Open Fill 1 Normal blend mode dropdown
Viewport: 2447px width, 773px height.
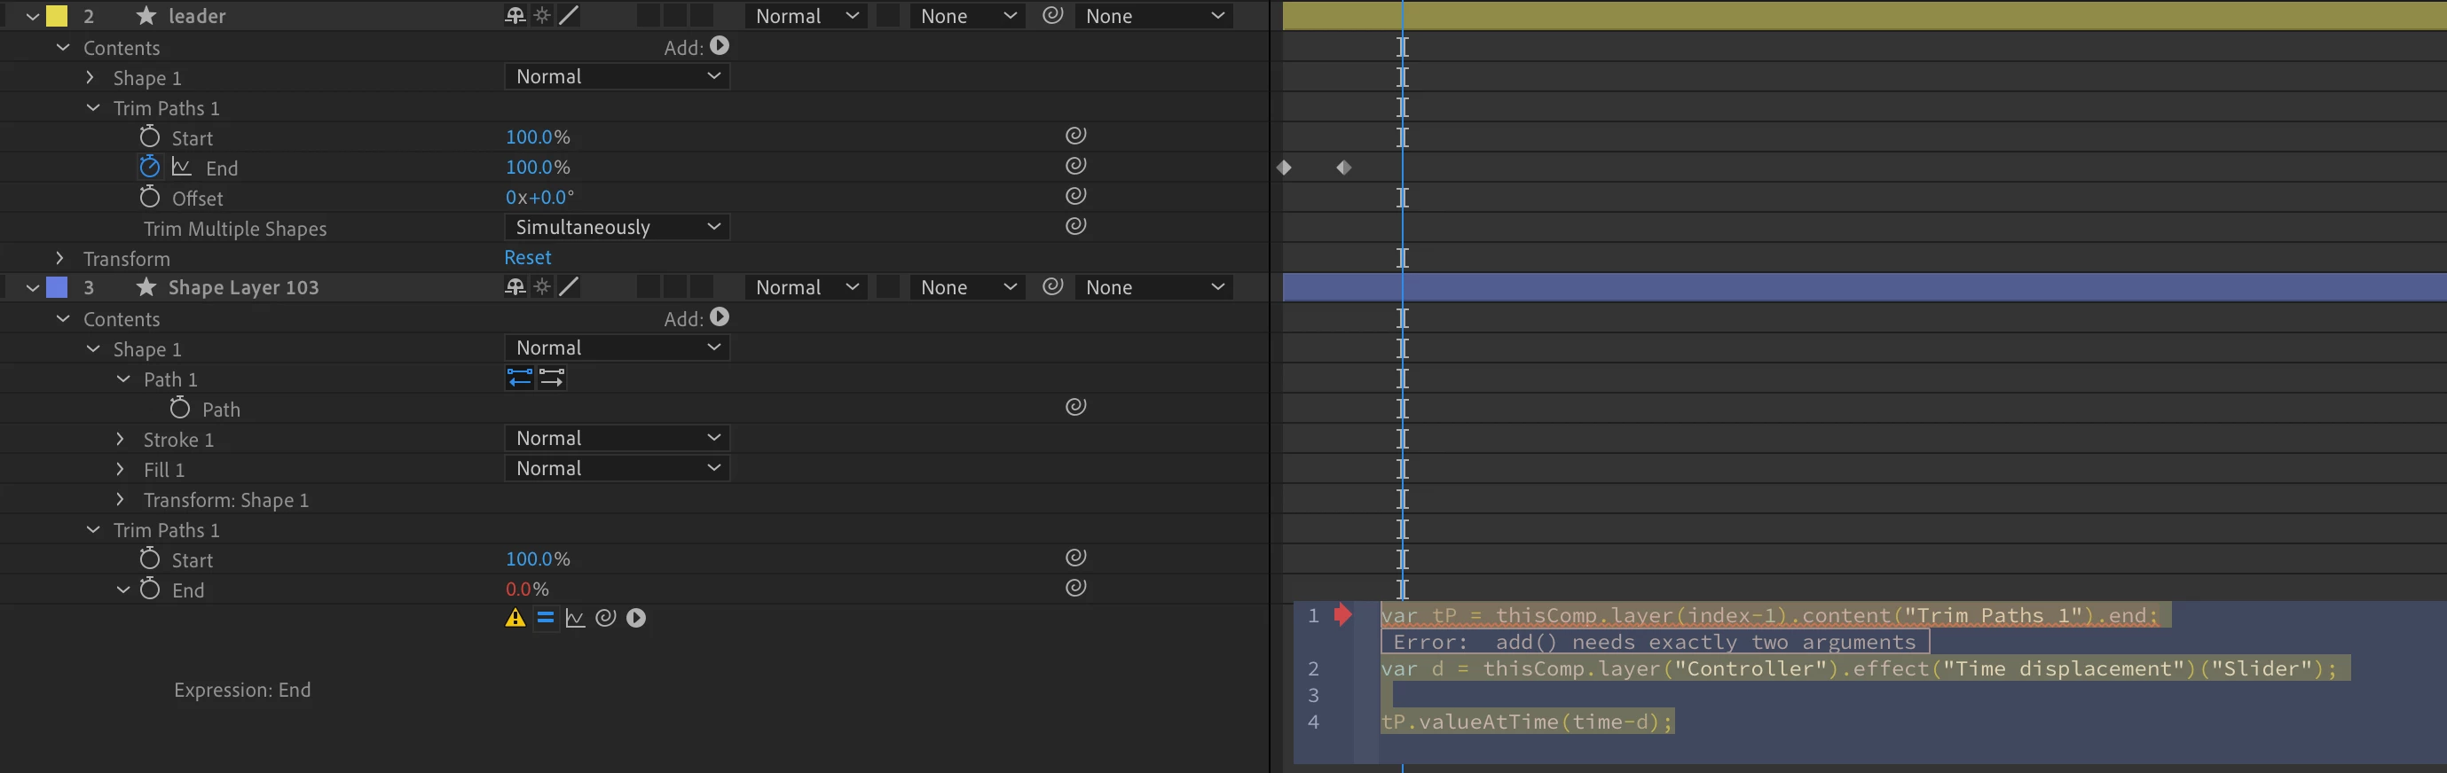point(617,468)
